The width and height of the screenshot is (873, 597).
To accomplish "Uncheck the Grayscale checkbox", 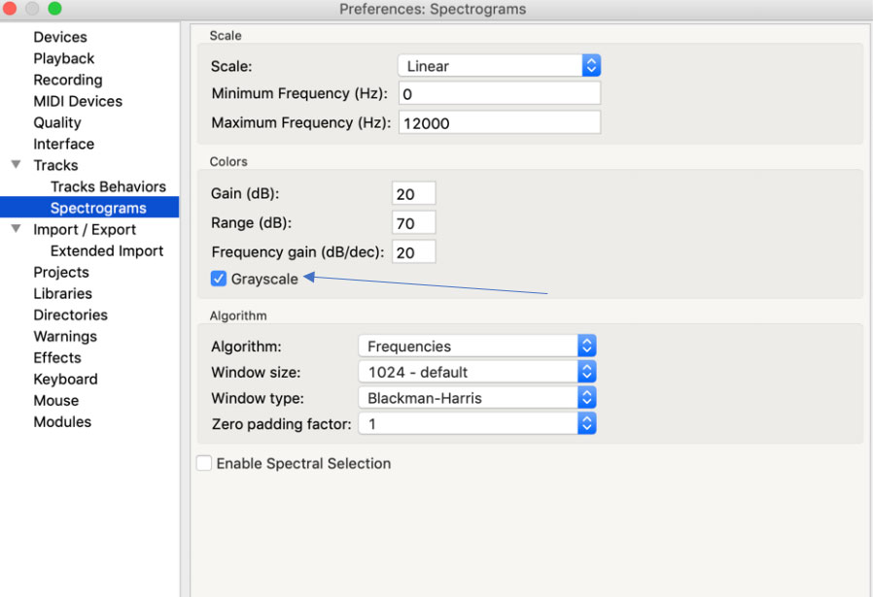I will [x=219, y=280].
